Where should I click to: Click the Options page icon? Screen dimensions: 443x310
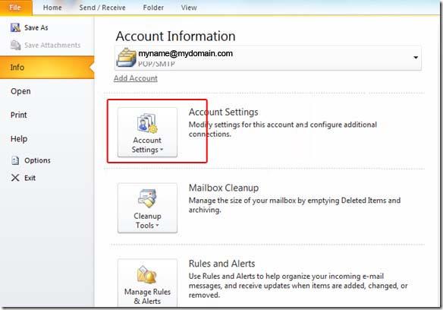tap(15, 160)
